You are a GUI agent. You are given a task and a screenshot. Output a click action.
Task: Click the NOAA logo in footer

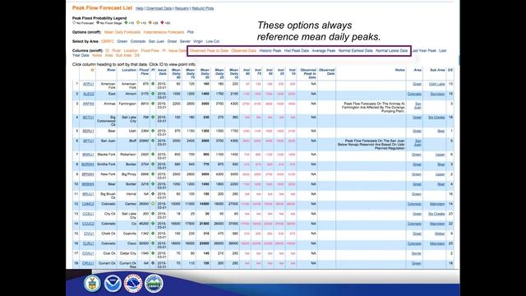click(113, 283)
